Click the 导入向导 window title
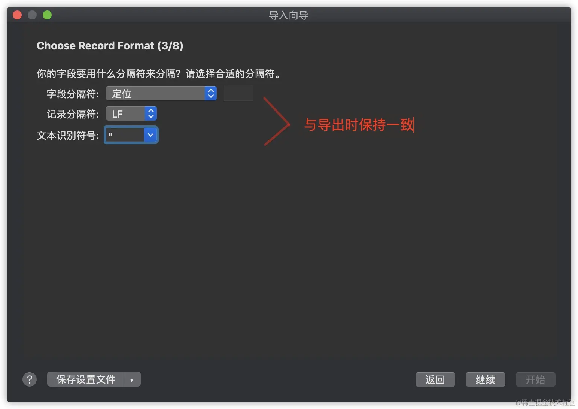Image resolution: width=578 pixels, height=409 pixels. pos(289,15)
